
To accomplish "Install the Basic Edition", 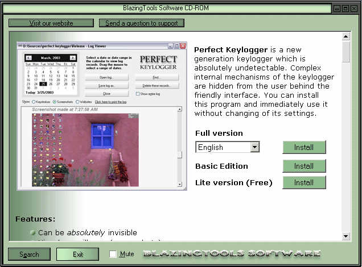I will (x=304, y=166).
